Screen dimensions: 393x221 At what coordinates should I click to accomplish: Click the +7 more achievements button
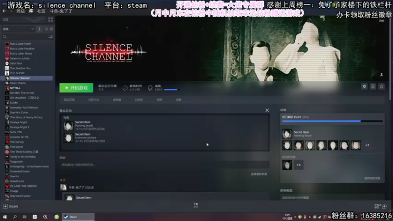click(x=367, y=145)
